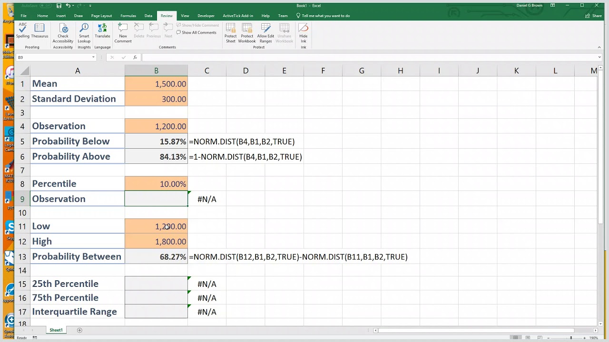
Task: Save the workbook from quick access toolbar
Action: [59, 6]
